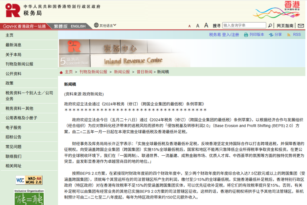Click 刊物及新闻公报 in the breadcrumb
Image resolution: width=307 pixels, height=205 pixels.
point(93,72)
